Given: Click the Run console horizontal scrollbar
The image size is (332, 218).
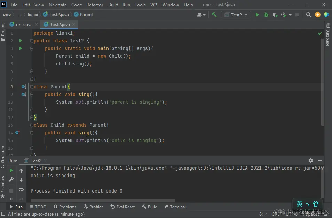Looking at the screenshot, I should (x=103, y=200).
